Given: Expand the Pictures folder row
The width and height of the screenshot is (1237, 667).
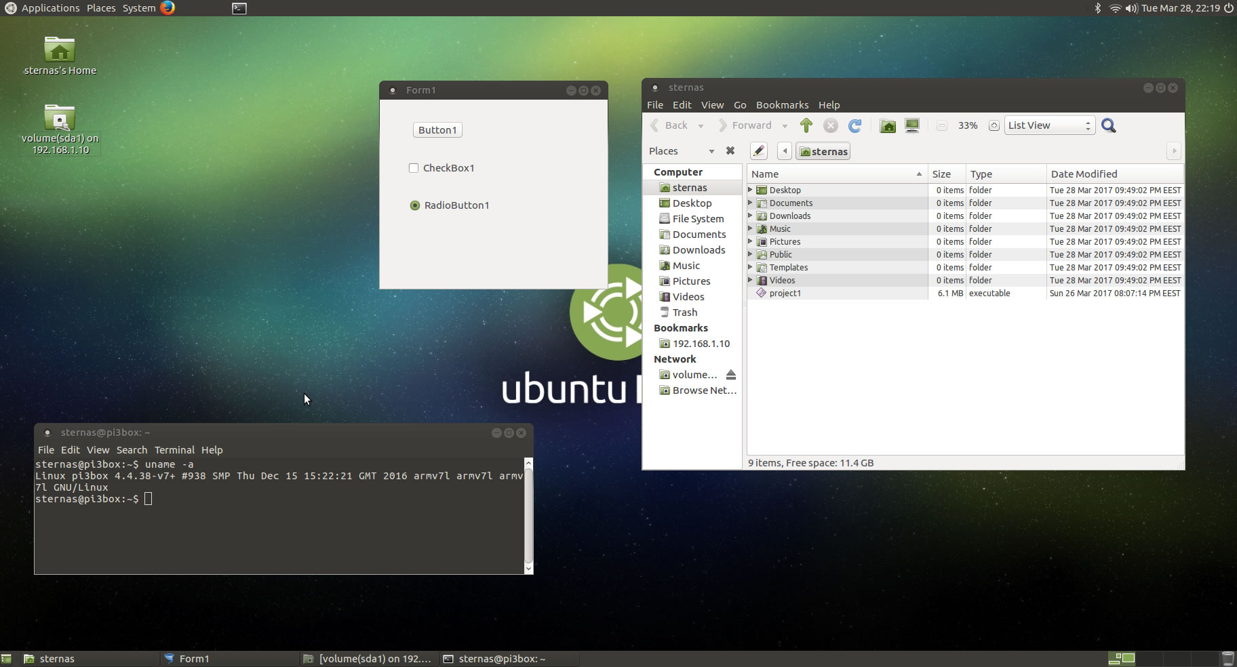Looking at the screenshot, I should tap(750, 241).
